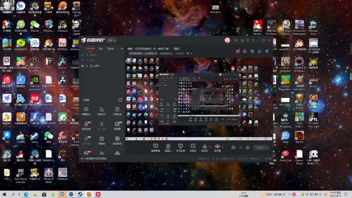Hide the 全屏1 source with its eye icon

pos(82,66)
